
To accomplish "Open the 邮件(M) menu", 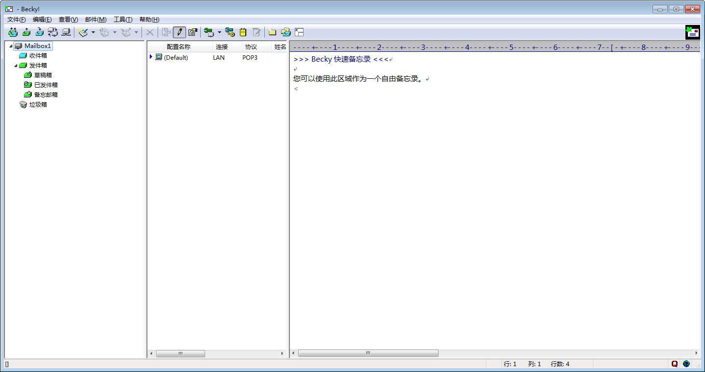I will click(x=95, y=20).
